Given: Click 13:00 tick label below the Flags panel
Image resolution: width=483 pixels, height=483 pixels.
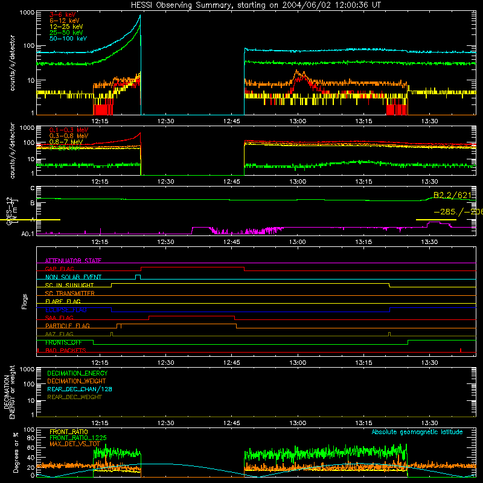Looking at the screenshot, I should click(x=298, y=363).
